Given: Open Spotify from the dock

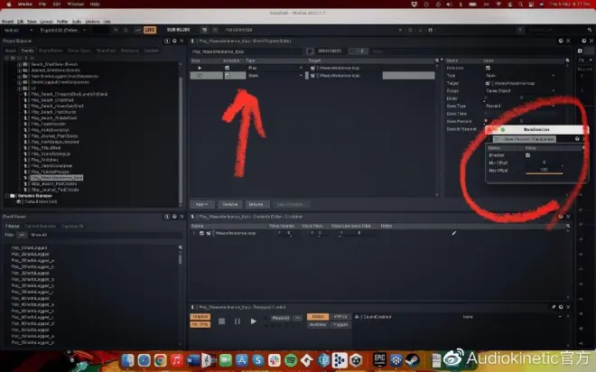Looking at the screenshot, I should point(290,360).
